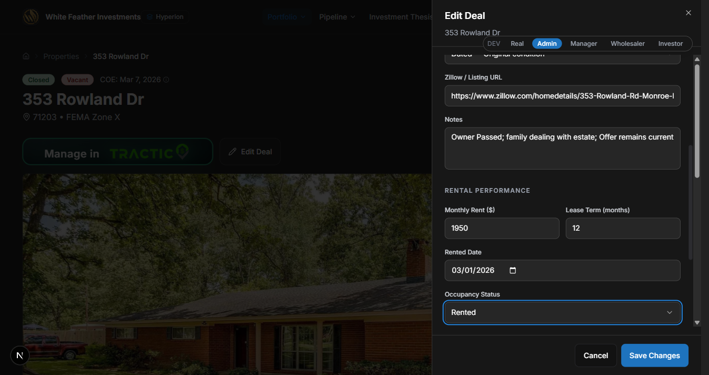Click the Monthly Rent input field
The height and width of the screenshot is (375, 709).
tap(502, 228)
